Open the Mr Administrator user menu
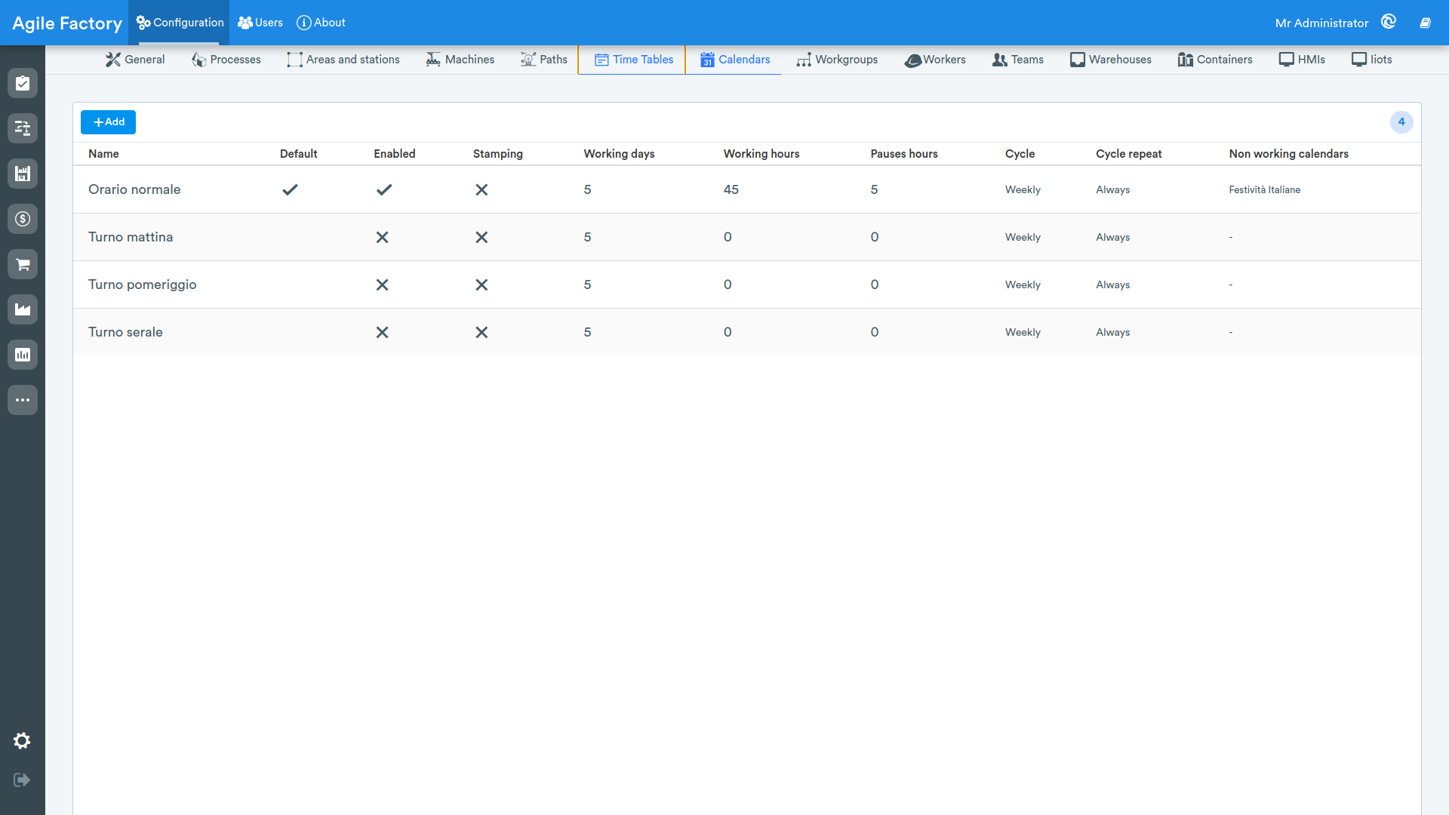The width and height of the screenshot is (1449, 815). 1321,23
